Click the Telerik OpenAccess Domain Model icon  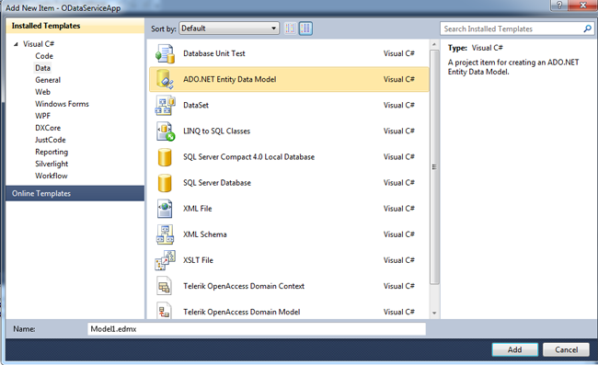point(165,312)
